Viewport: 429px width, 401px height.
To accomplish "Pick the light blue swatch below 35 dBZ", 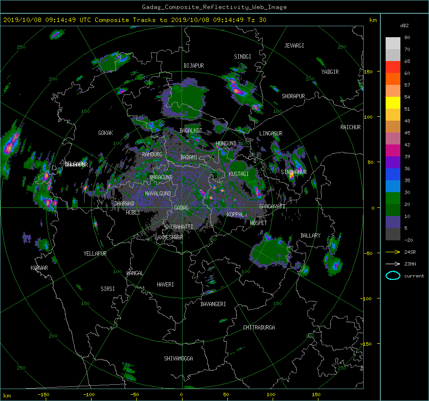I will coord(393,186).
